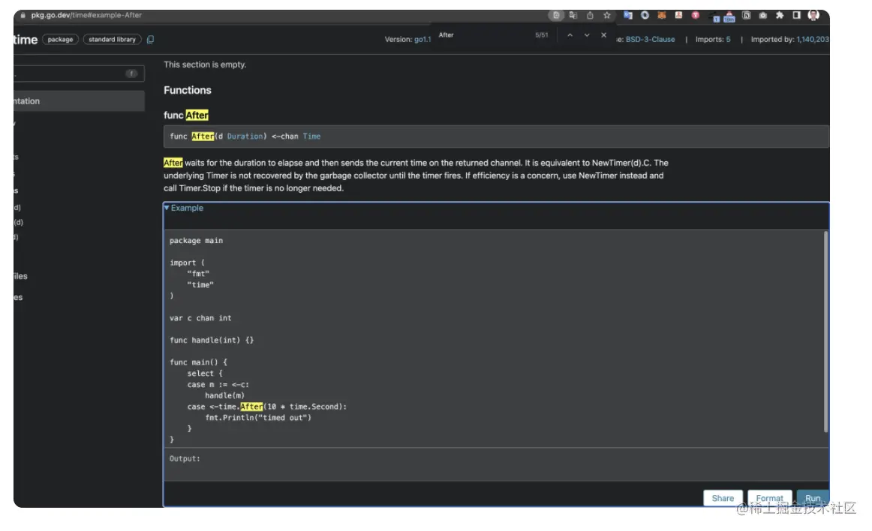Click the code editor vertical scrollbar
Image resolution: width=872 pixels, height=531 pixels.
click(825, 332)
